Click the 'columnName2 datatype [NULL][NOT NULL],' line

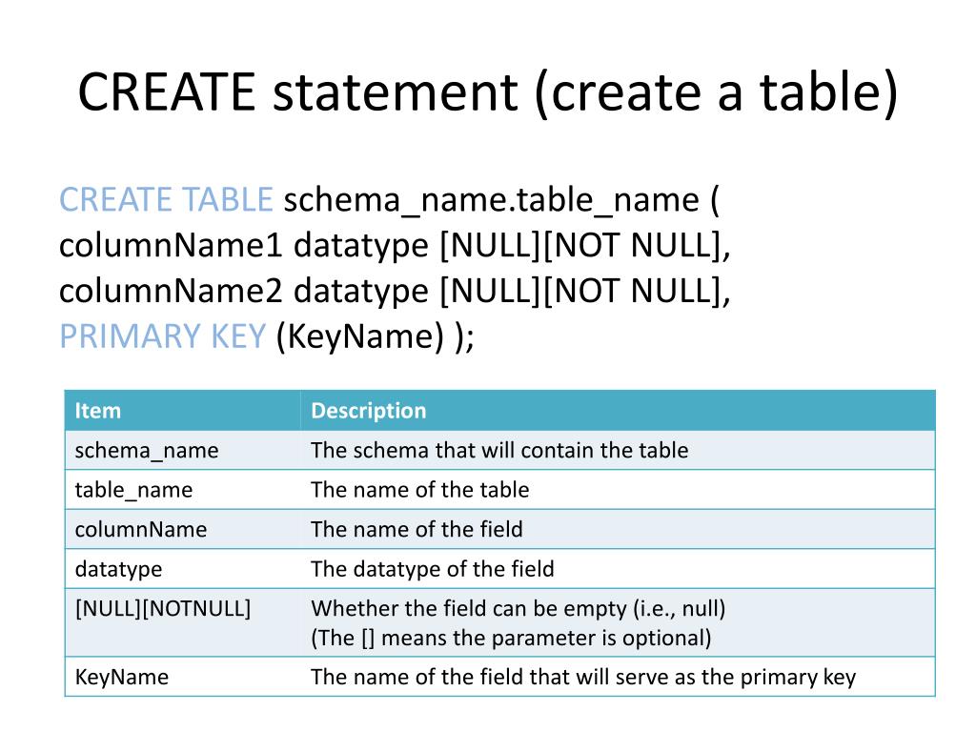395,292
